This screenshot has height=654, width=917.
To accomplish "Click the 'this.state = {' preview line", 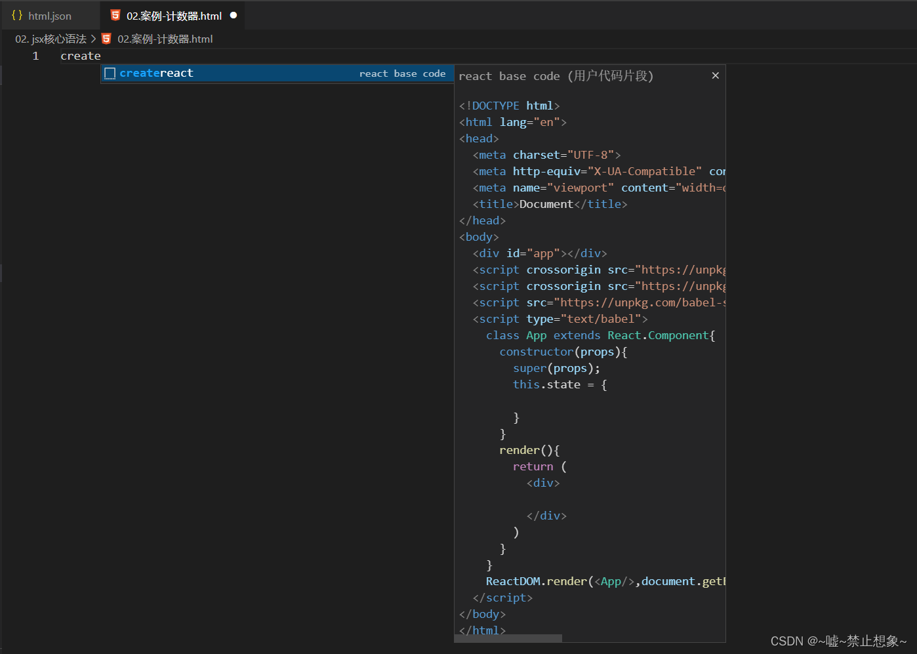I will point(560,384).
